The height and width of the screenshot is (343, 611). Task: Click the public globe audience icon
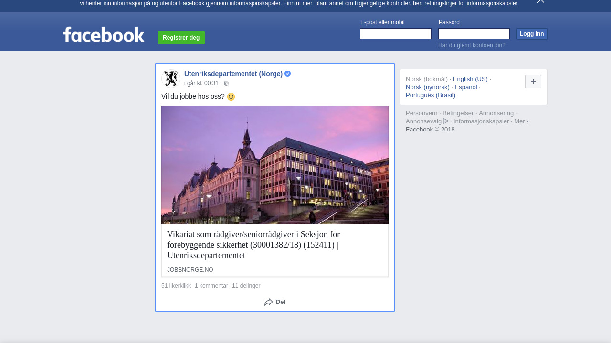(x=226, y=83)
